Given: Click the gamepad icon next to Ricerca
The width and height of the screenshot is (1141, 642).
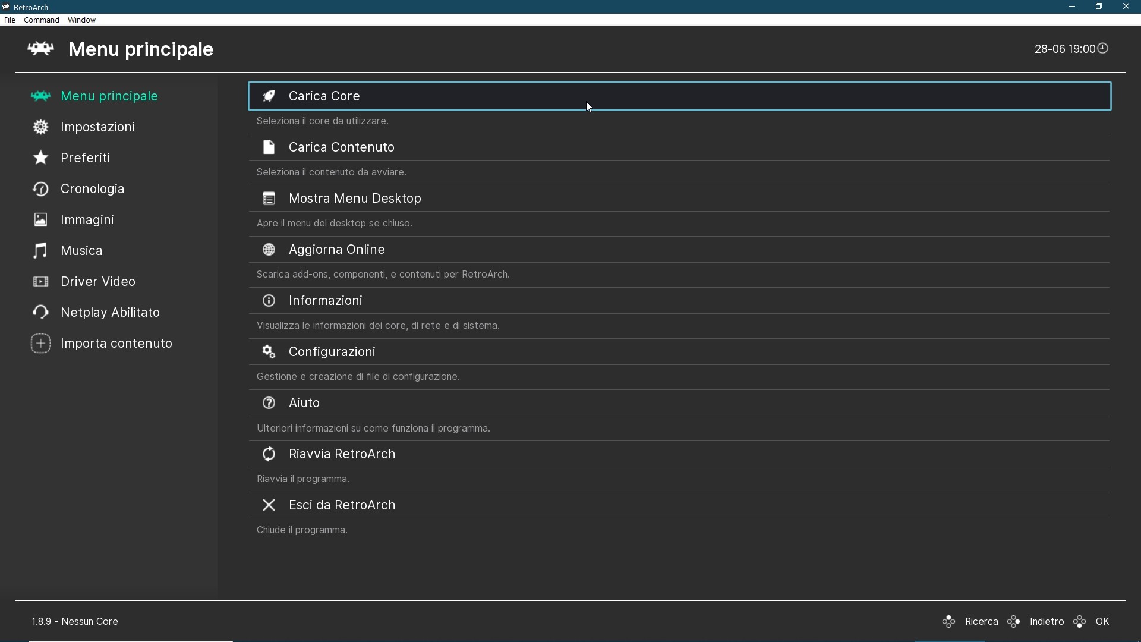Looking at the screenshot, I should point(949,622).
